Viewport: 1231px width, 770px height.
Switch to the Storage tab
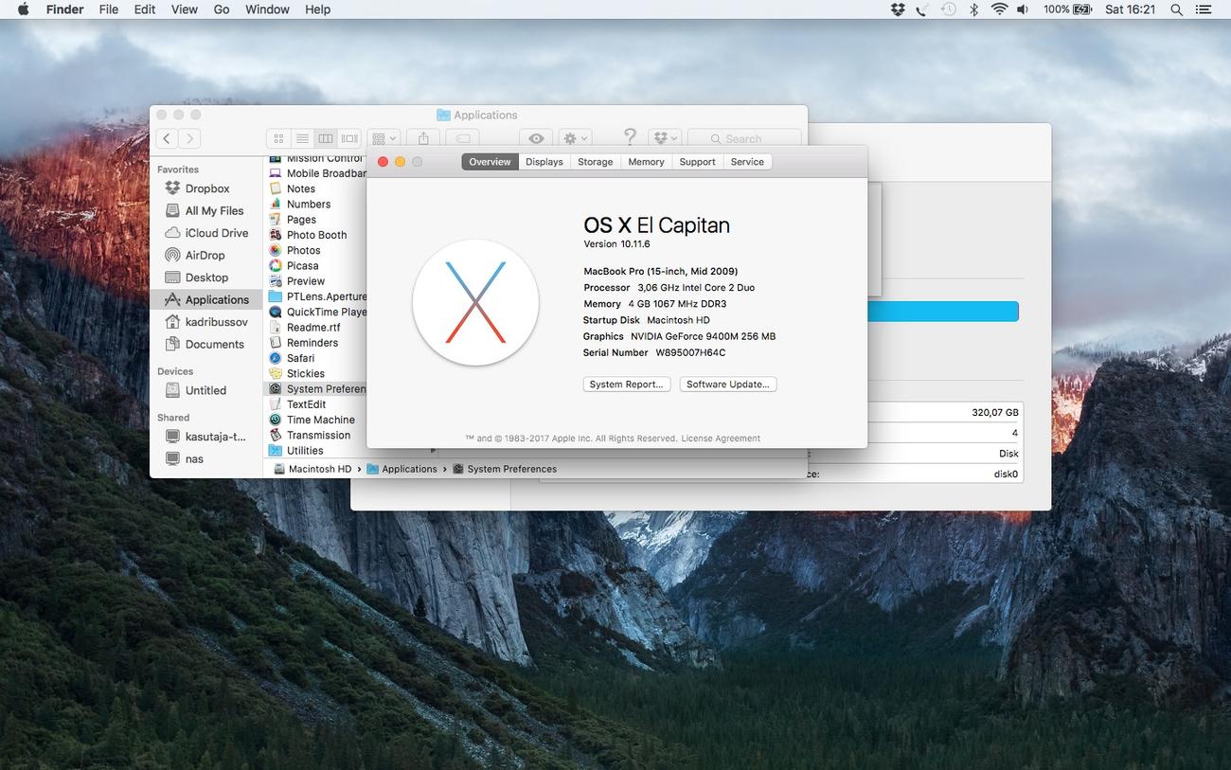click(x=596, y=162)
